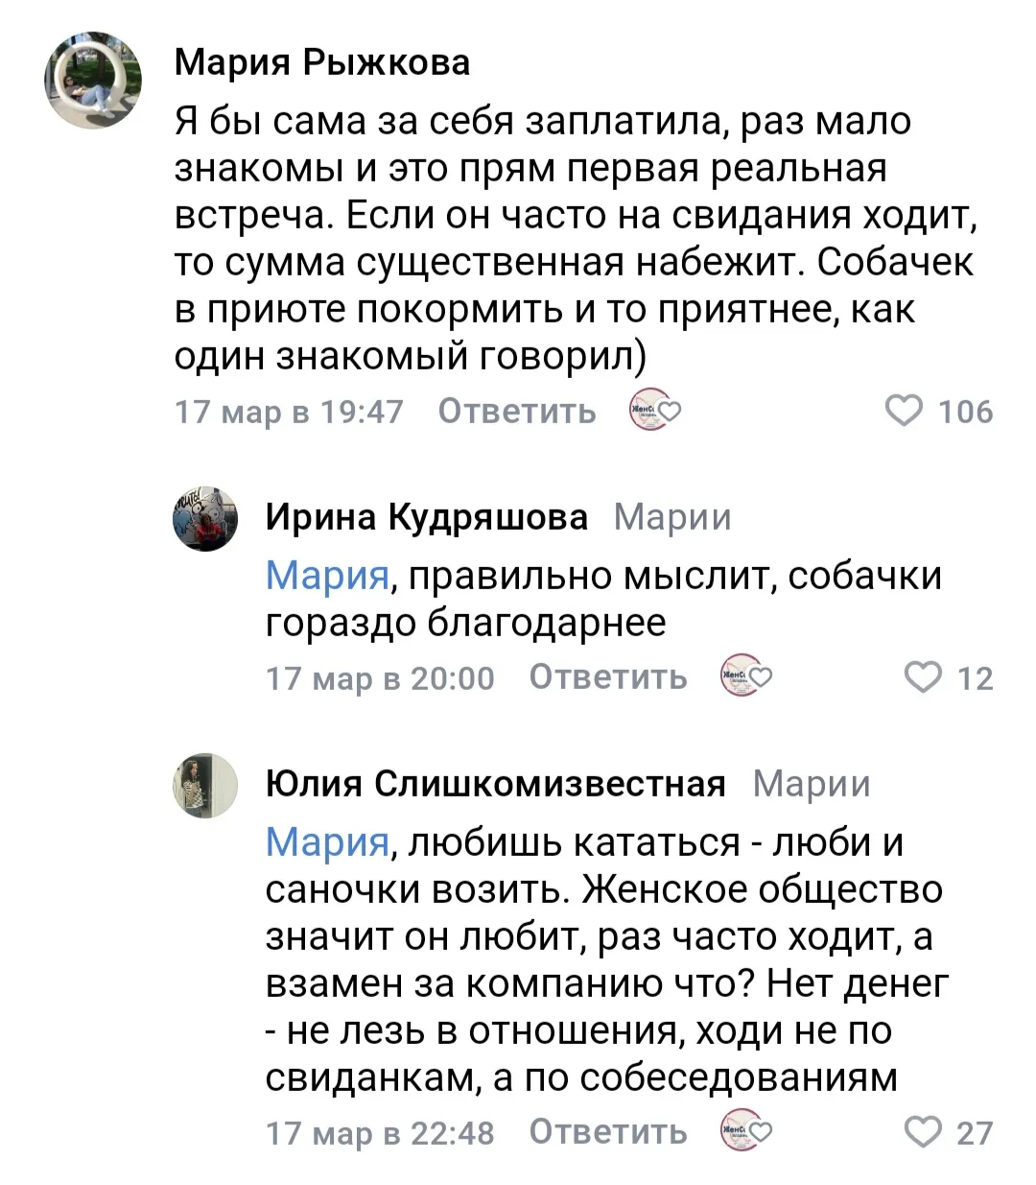Screen dimensions: 1036x1185
Task: Open Мария Рыжкова's profile avatar
Action: click(x=92, y=80)
